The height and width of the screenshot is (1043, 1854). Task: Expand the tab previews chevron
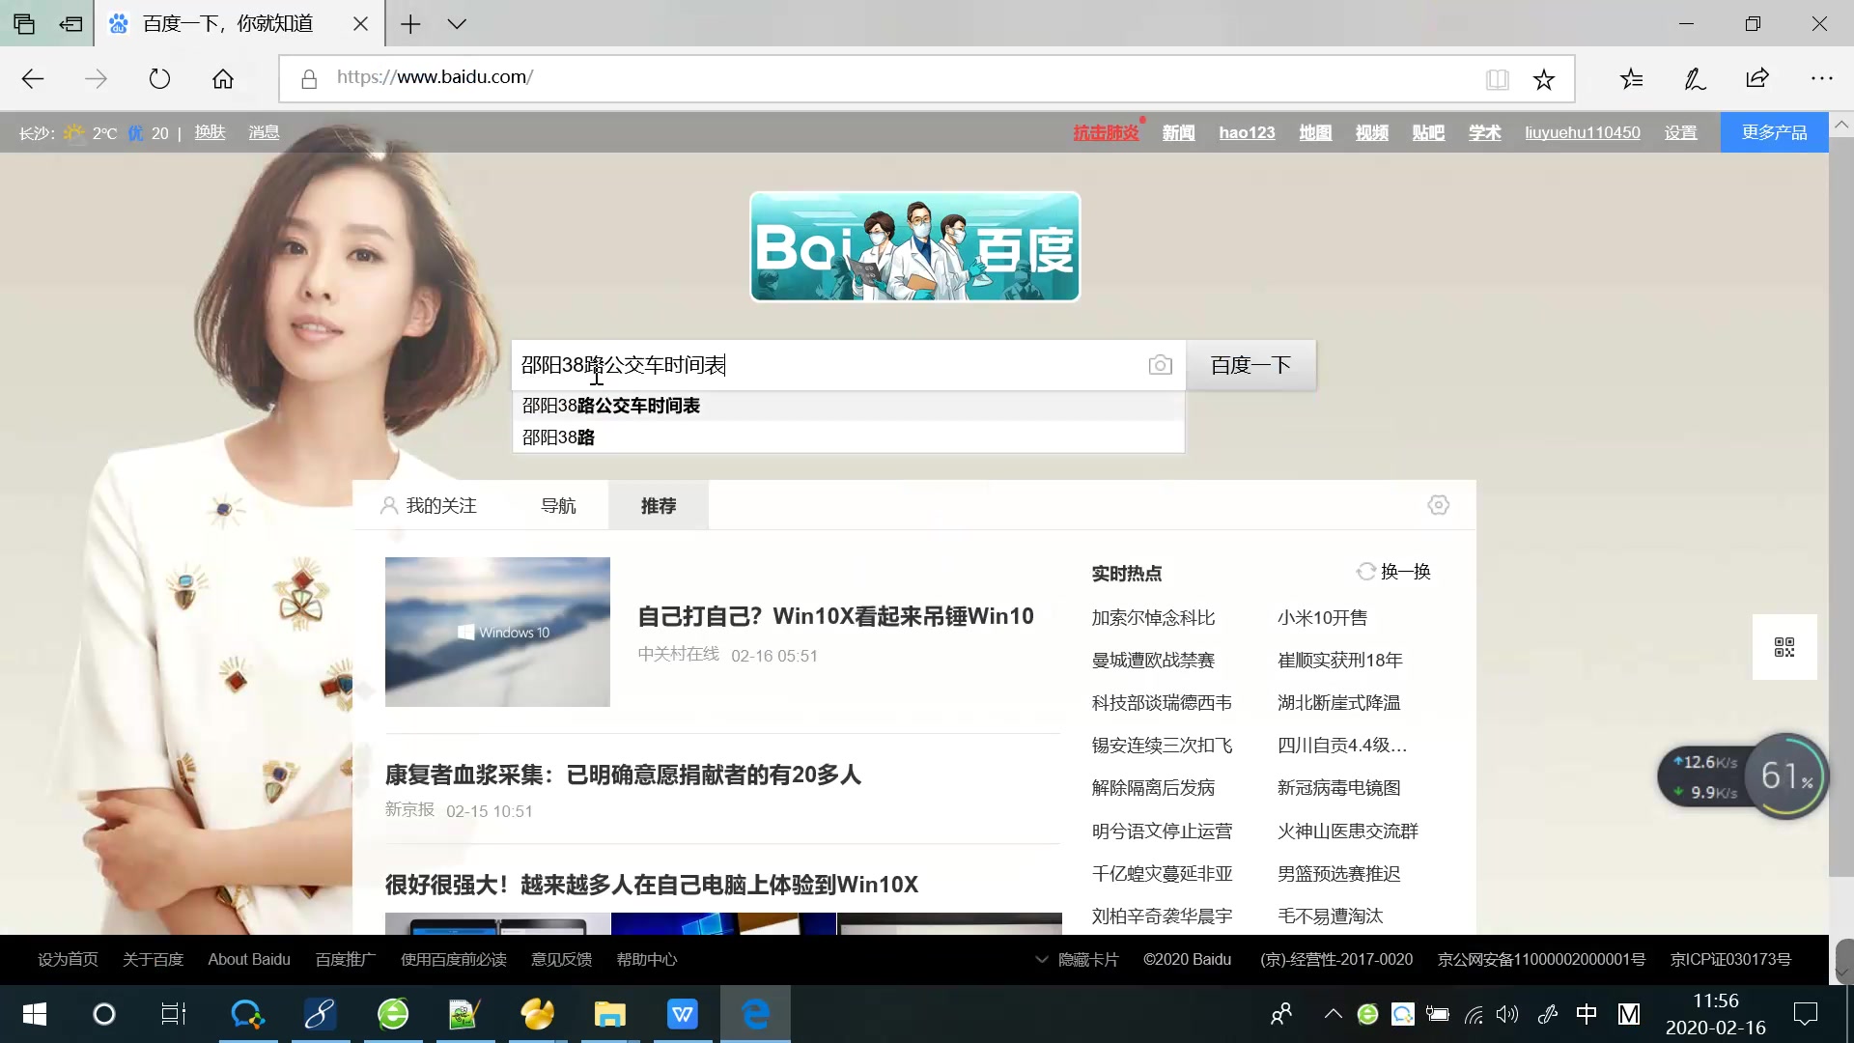(x=457, y=24)
